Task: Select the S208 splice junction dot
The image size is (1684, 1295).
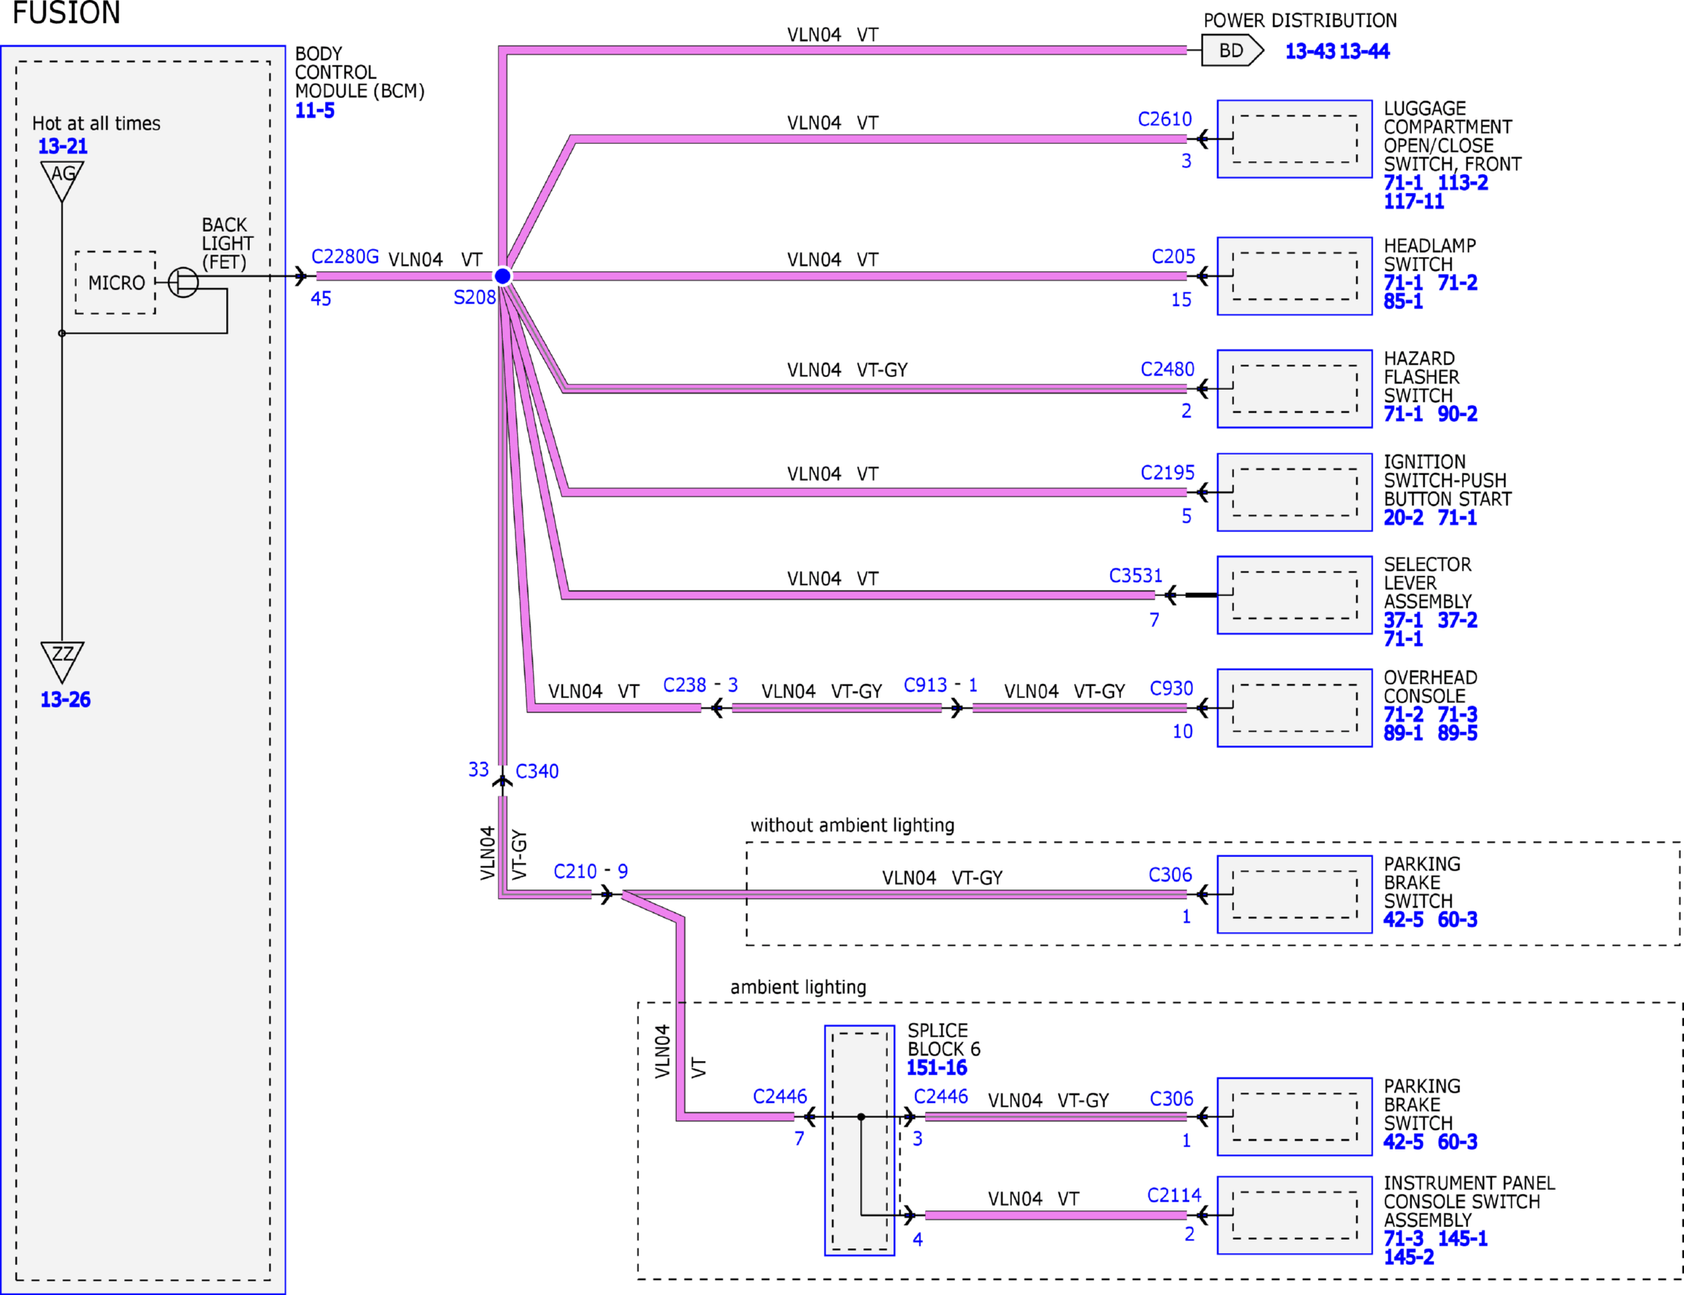Action: [x=503, y=276]
